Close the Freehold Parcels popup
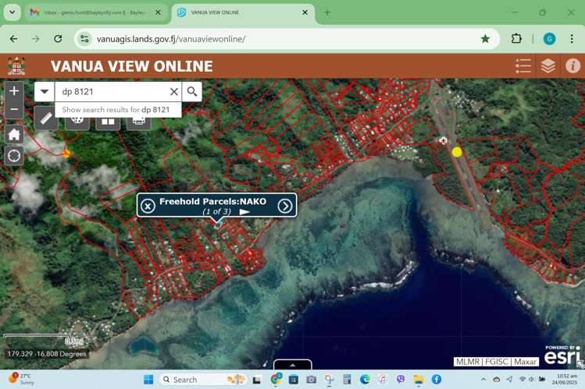The height and width of the screenshot is (389, 585). click(148, 206)
